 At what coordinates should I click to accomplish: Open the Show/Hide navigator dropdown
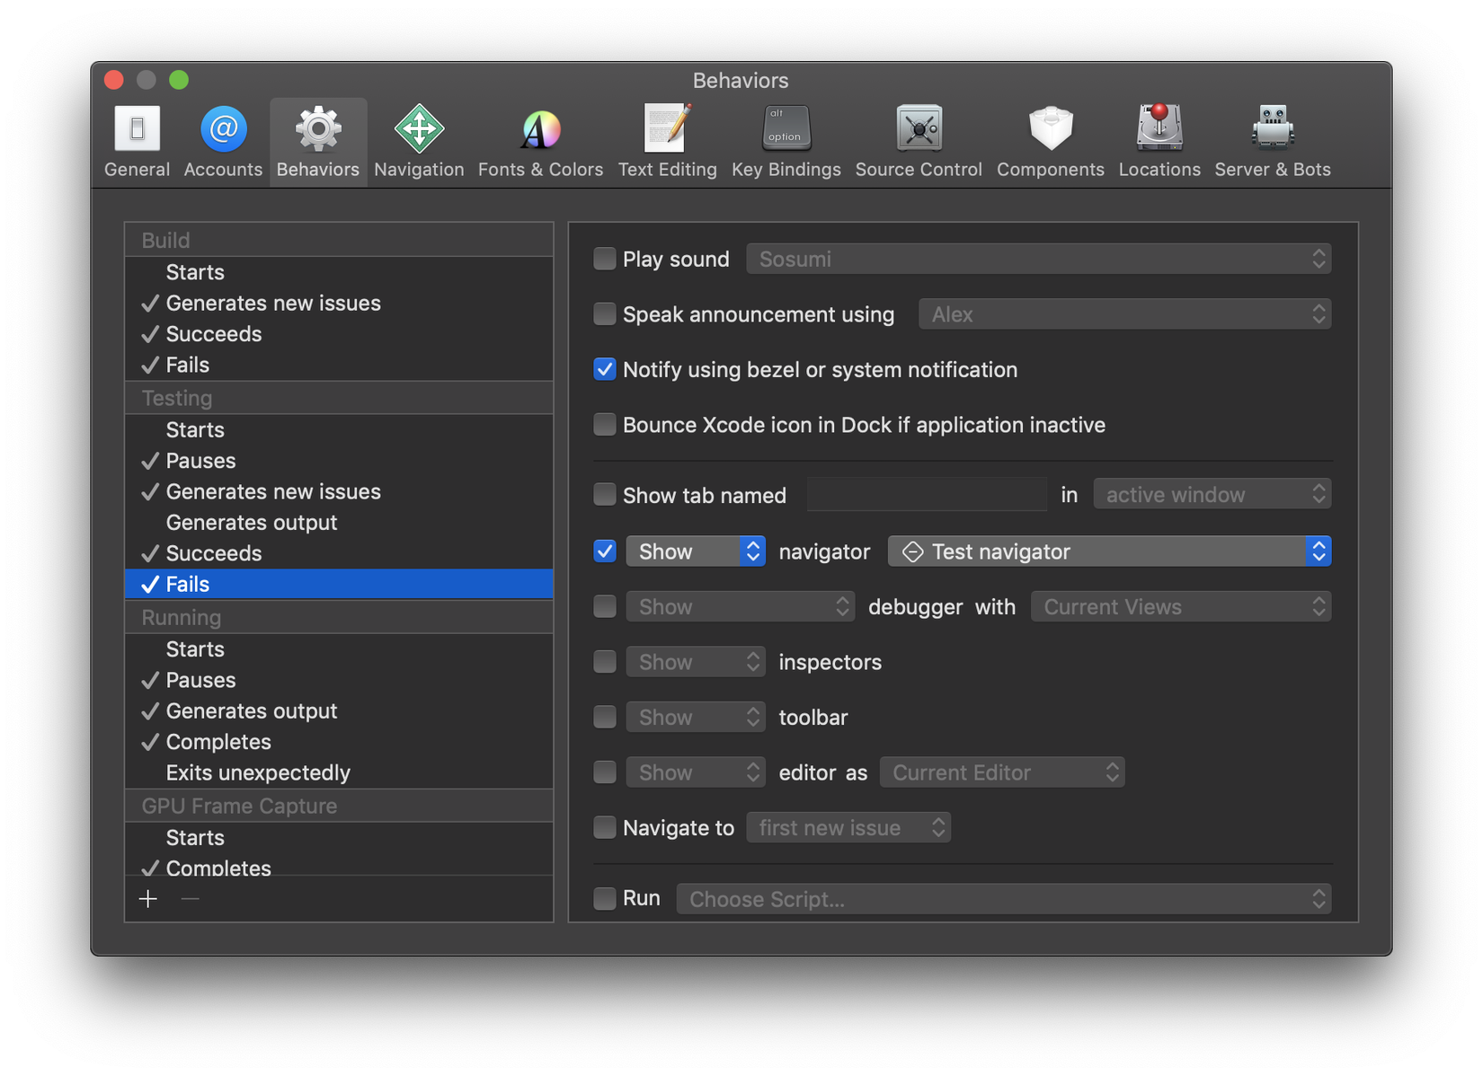695,551
